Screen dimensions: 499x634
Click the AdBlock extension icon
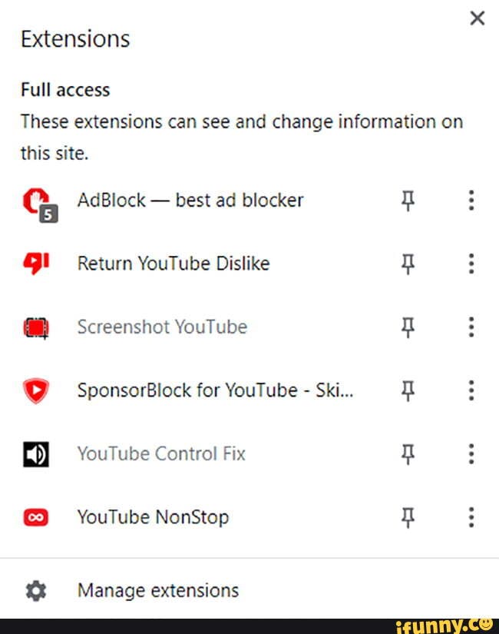point(36,200)
